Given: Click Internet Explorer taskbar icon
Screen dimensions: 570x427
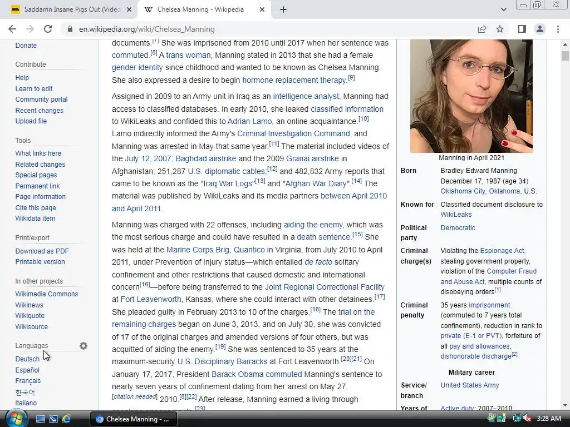Looking at the screenshot, I should coord(66,419).
